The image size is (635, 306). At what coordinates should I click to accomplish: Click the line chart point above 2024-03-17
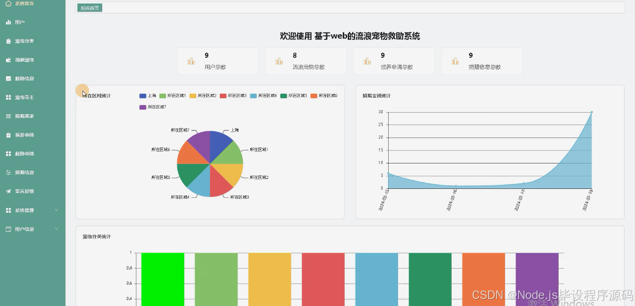[x=524, y=183]
